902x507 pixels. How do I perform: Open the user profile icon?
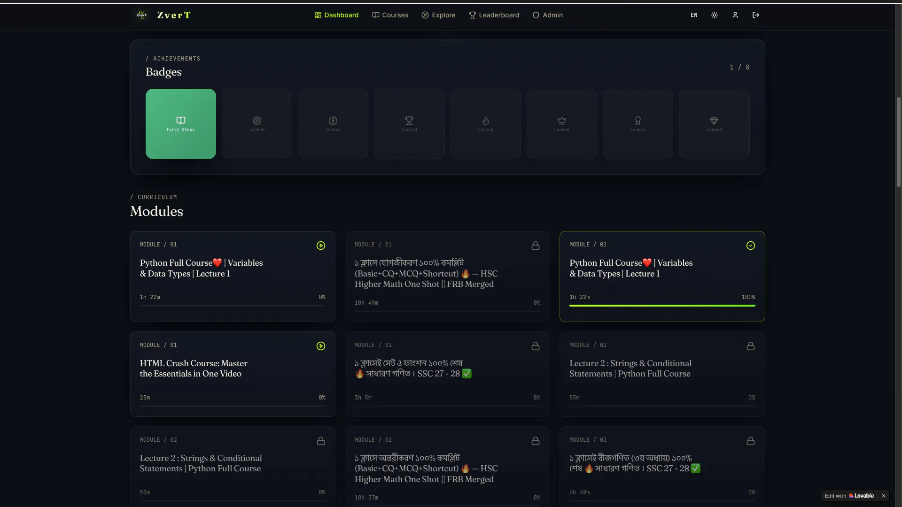(x=735, y=15)
